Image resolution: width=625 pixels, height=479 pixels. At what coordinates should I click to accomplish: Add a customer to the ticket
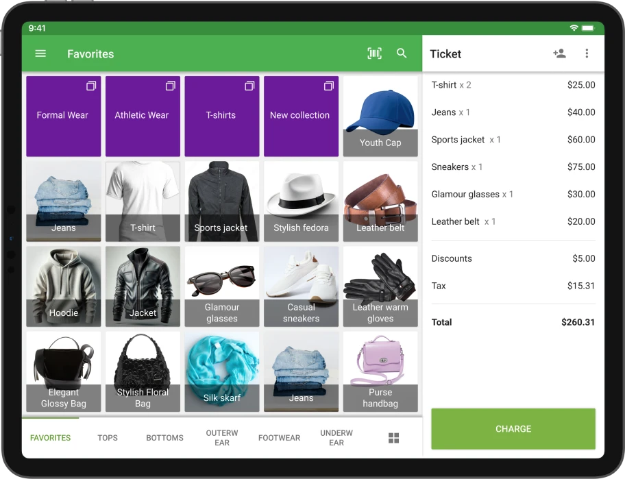(x=559, y=53)
